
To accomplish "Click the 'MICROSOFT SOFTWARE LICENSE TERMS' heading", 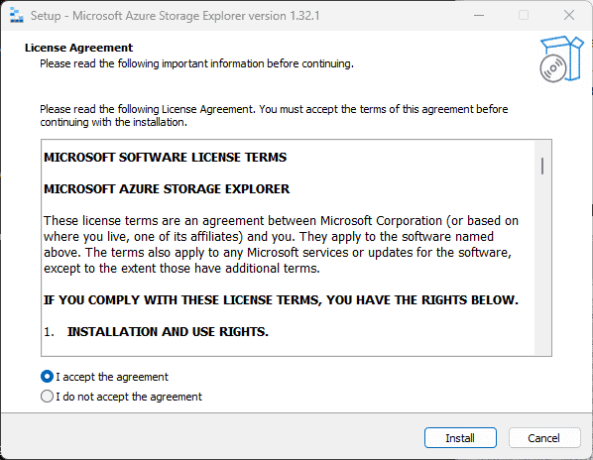I will [166, 158].
